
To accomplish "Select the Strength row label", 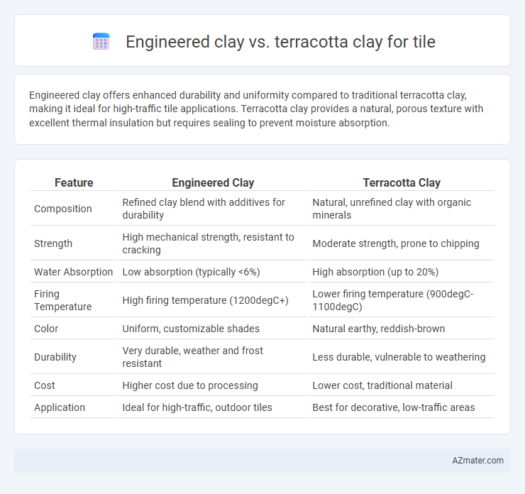I will coord(53,243).
